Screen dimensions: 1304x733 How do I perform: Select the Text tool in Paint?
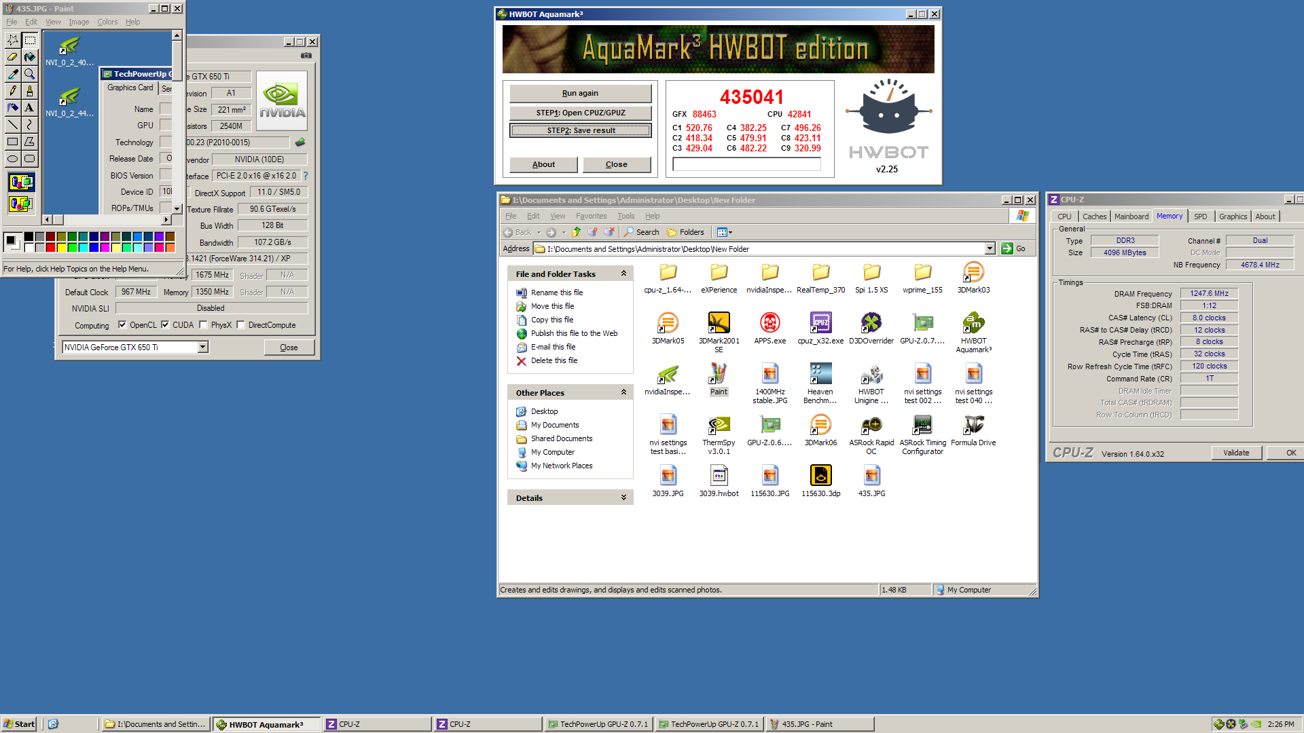(29, 108)
